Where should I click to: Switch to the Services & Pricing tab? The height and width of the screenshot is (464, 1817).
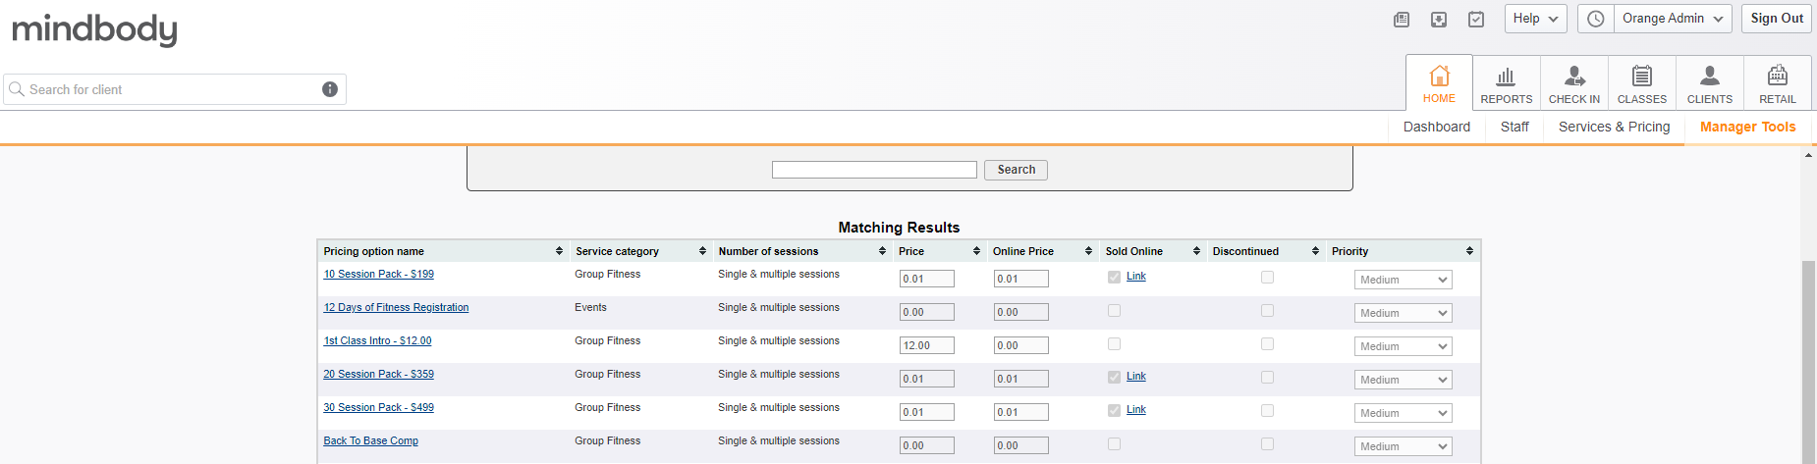(x=1614, y=128)
